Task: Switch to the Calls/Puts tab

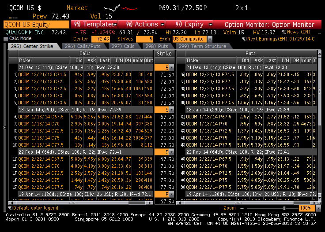Action: (83, 46)
